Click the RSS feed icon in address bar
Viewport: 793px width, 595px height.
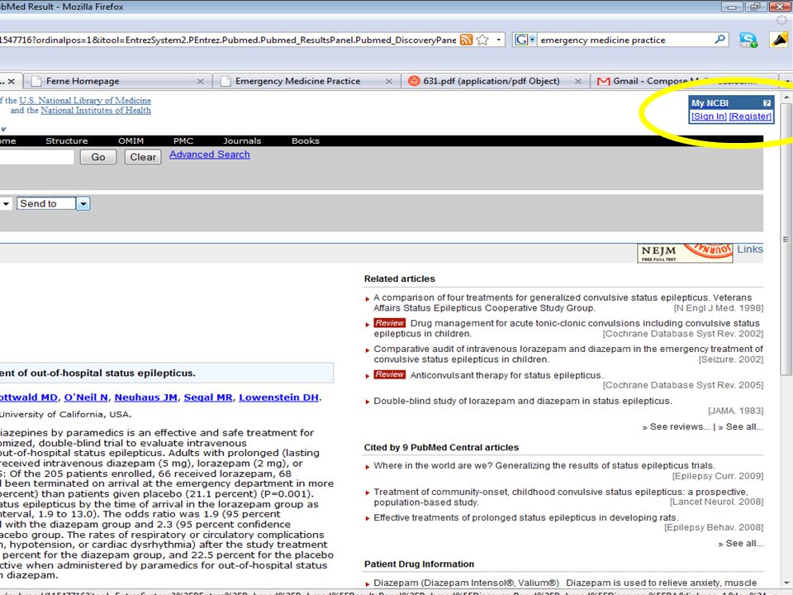pos(466,40)
